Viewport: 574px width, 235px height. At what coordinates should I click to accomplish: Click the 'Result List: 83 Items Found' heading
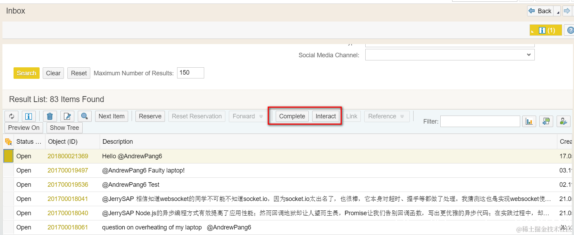point(57,99)
